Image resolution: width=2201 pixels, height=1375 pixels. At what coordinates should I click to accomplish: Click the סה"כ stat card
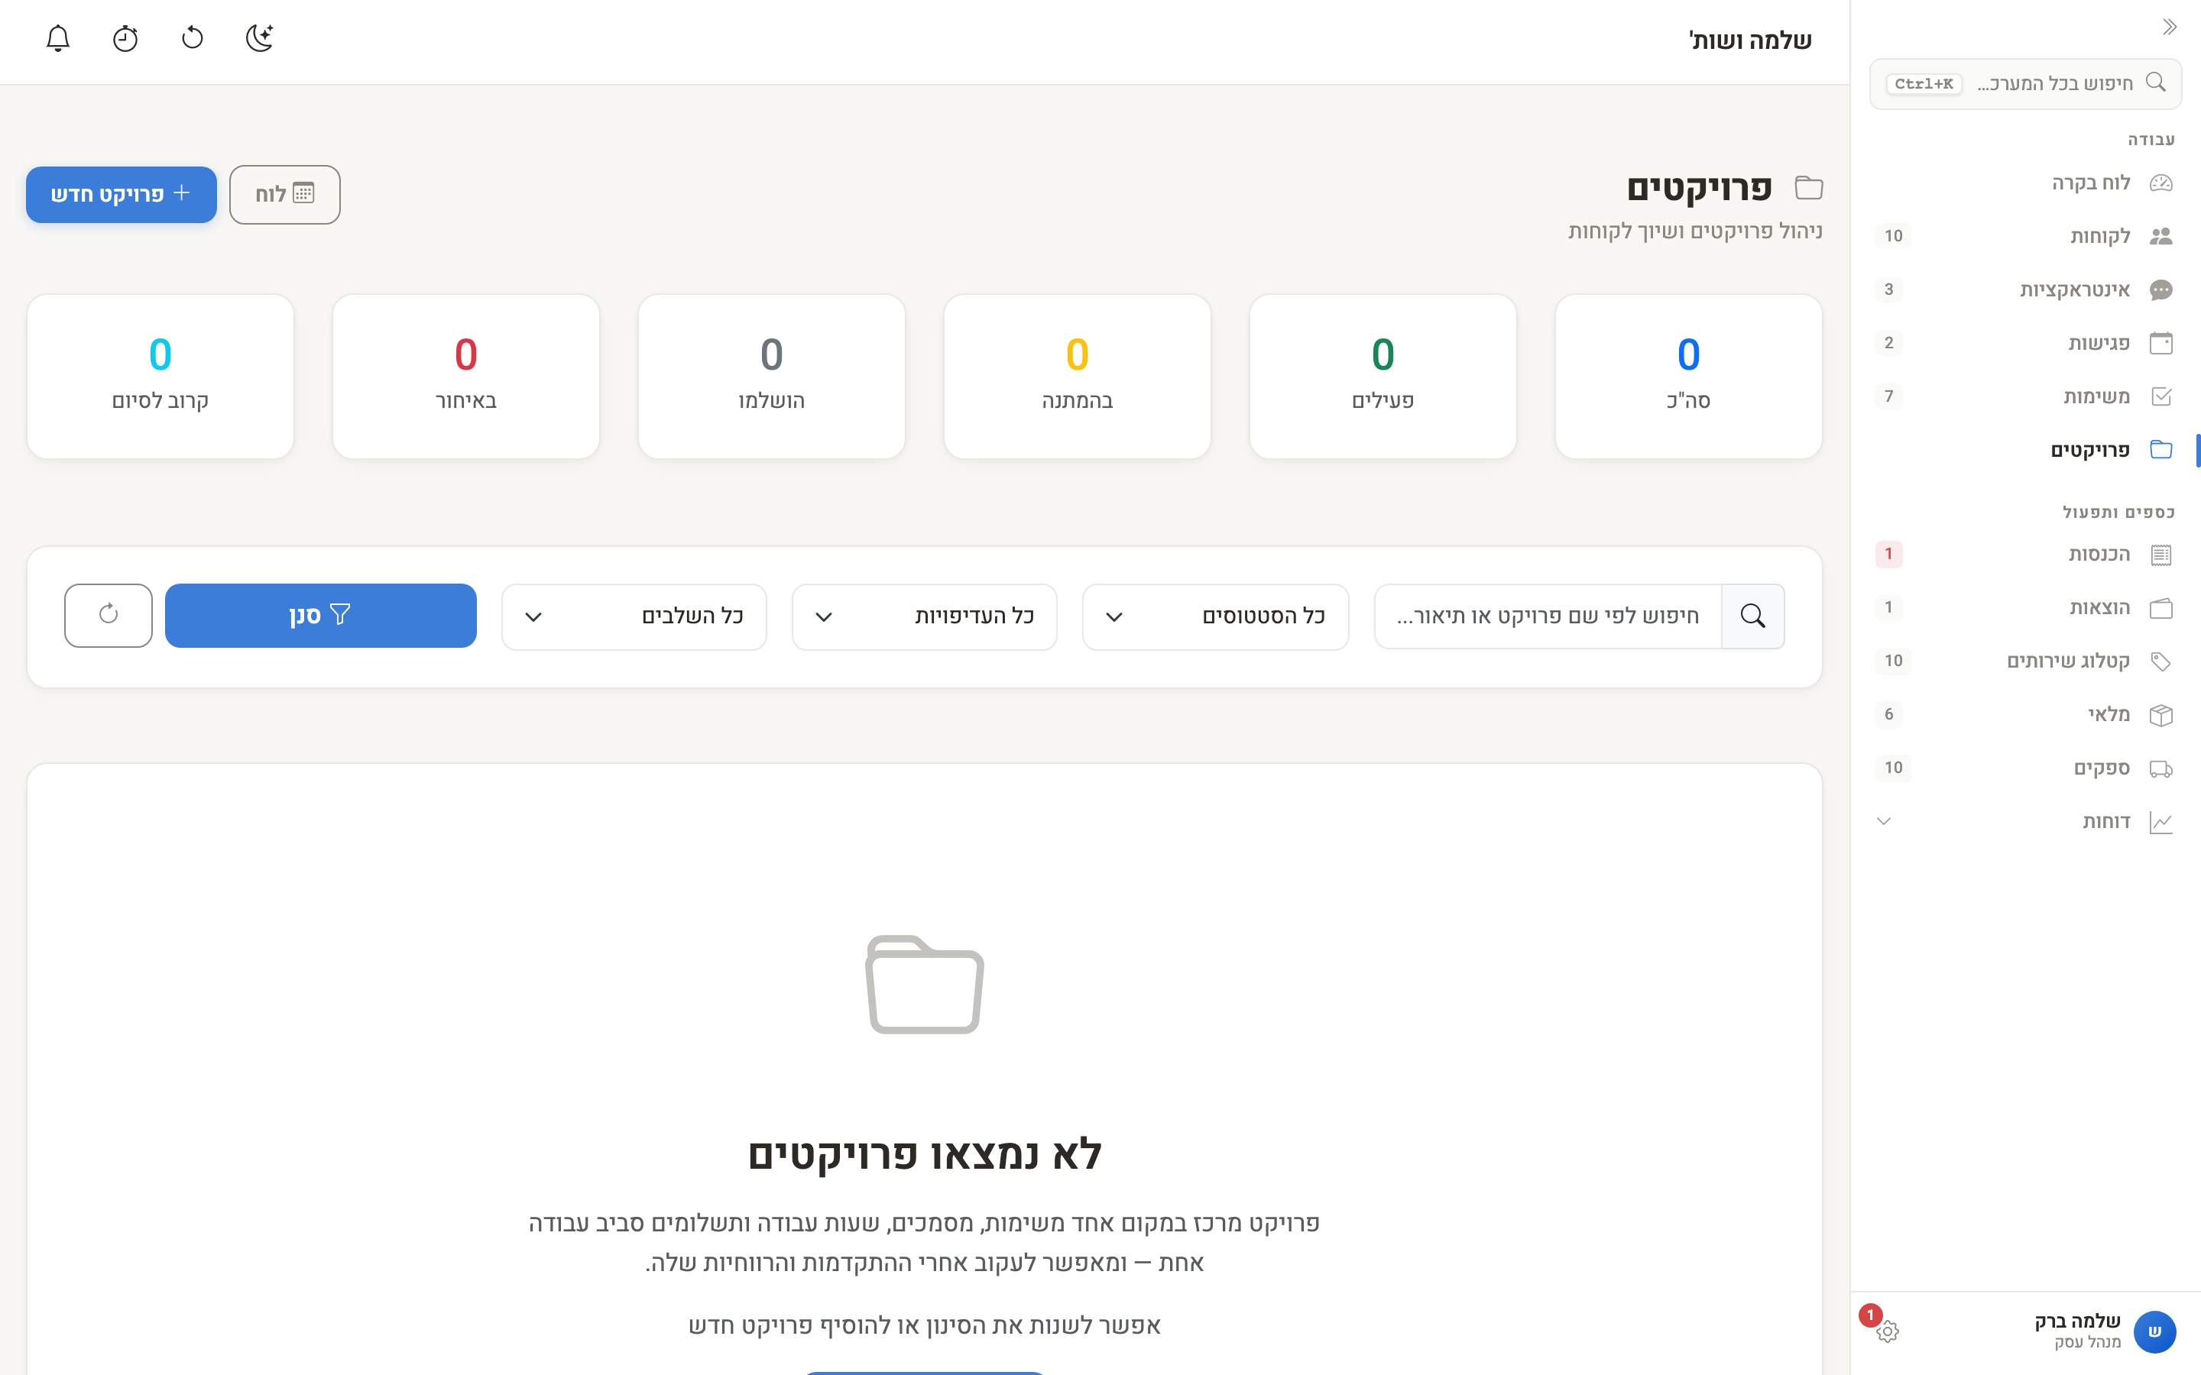click(x=1688, y=376)
